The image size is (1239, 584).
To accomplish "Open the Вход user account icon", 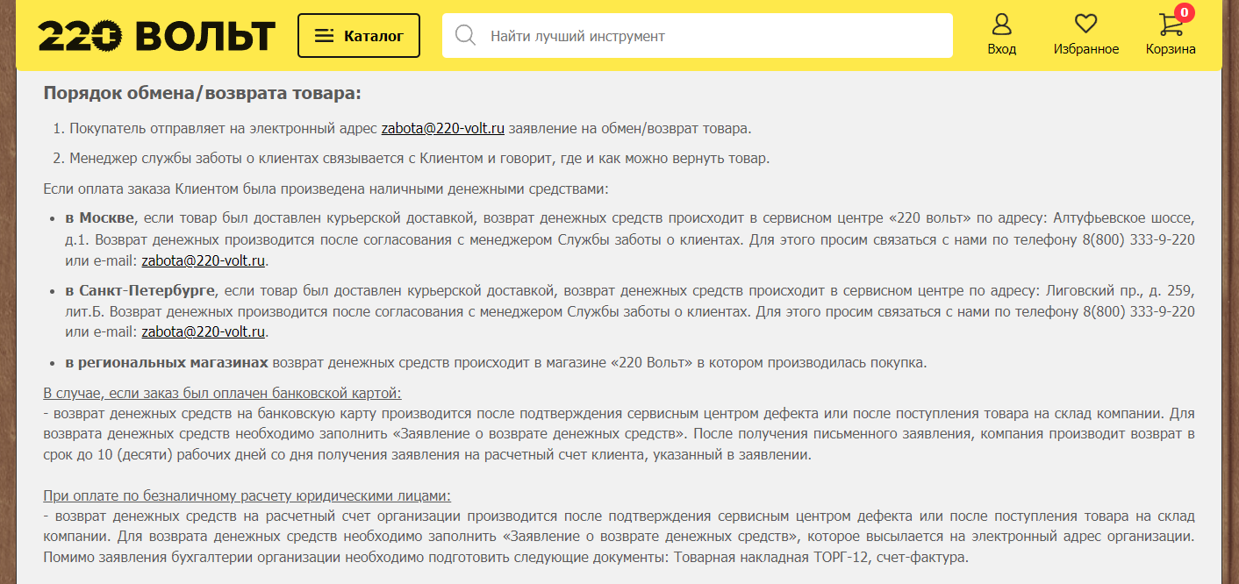I will (x=1001, y=24).
